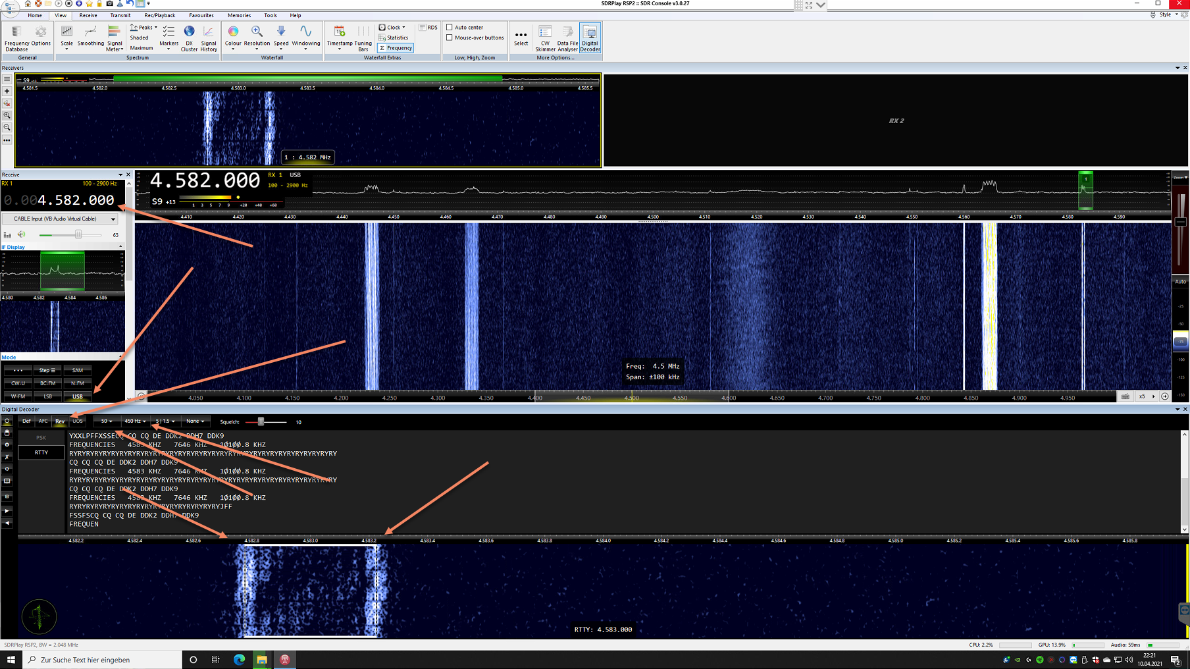This screenshot has height=669, width=1190.
Task: Toggle the Tuning Bars
Action: click(363, 38)
